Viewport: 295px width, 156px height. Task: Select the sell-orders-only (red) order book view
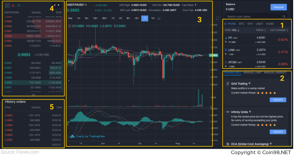13,6
